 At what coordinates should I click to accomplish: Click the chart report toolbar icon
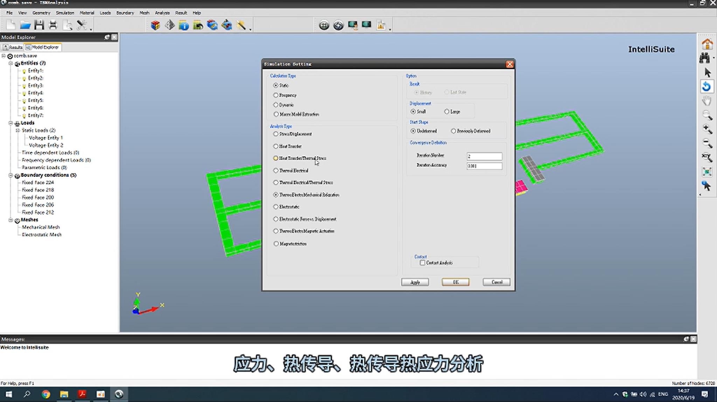point(381,25)
